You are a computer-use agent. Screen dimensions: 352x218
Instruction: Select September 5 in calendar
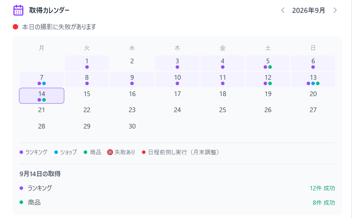click(x=268, y=63)
